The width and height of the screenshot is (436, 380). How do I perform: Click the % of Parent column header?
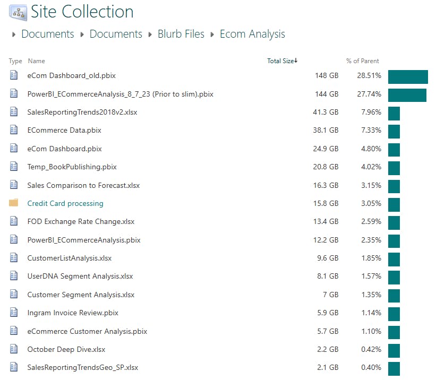(362, 61)
